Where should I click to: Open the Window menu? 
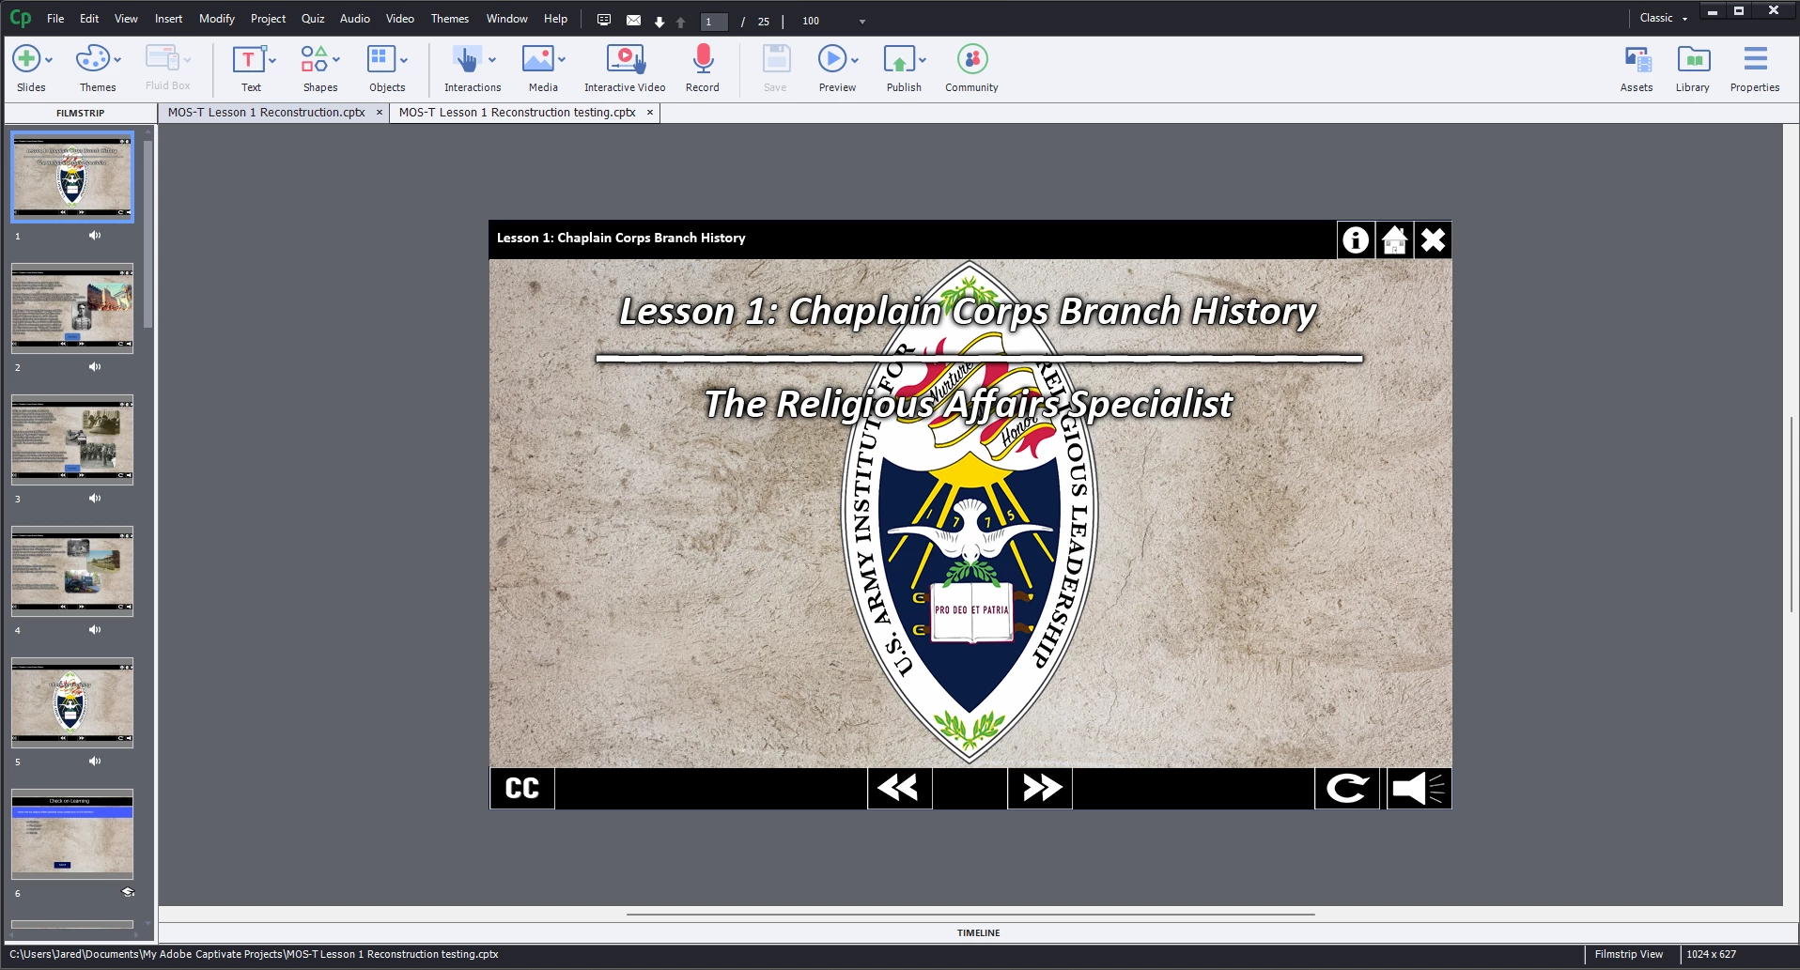506,19
